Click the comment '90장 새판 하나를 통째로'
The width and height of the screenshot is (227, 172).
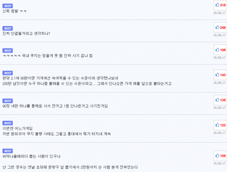(55, 106)
